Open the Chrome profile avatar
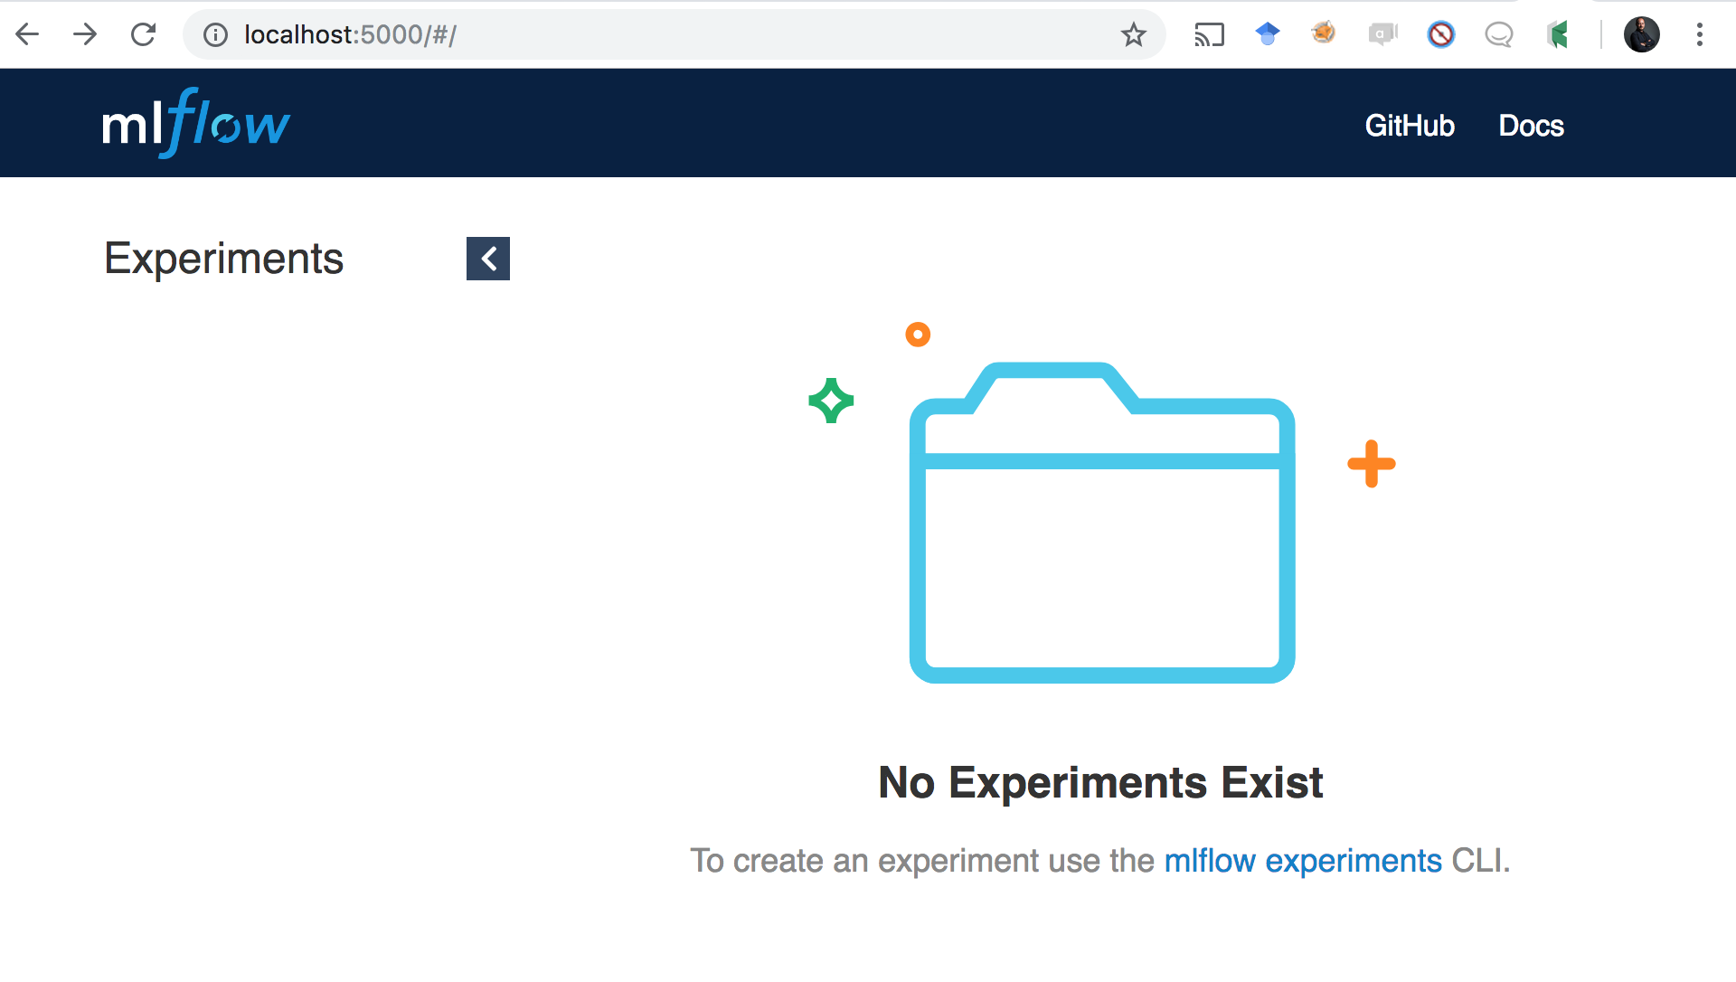 coord(1641,34)
